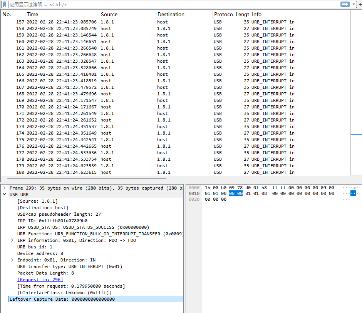Follow the 'Request in: 296' link
This screenshot has width=362, height=313.
point(40,280)
